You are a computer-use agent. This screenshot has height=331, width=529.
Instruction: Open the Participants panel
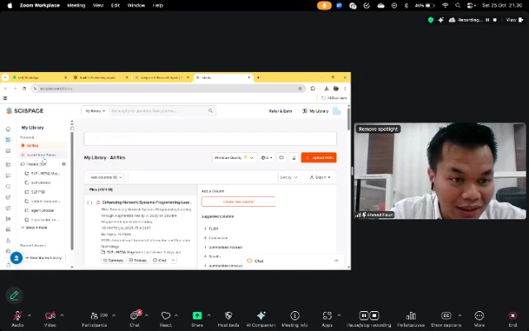tap(93, 315)
